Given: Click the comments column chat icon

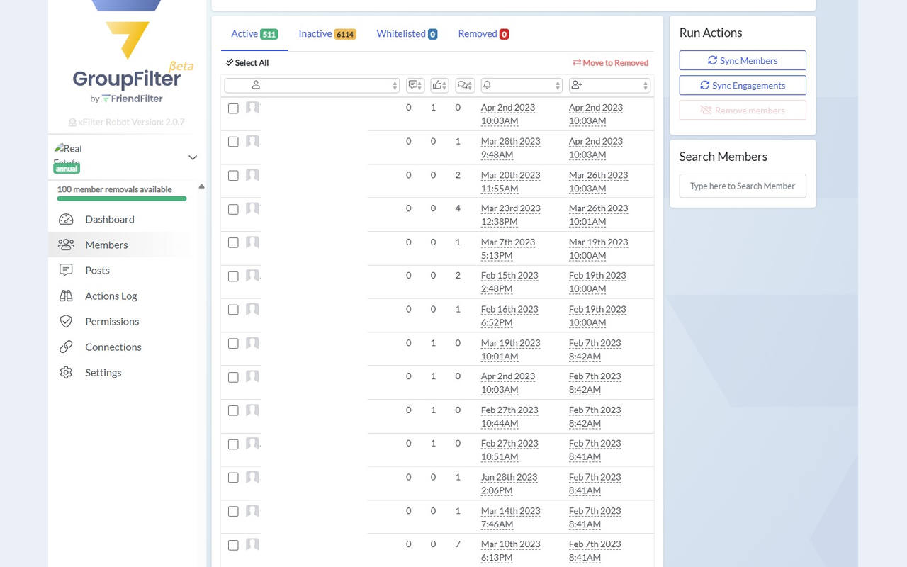Looking at the screenshot, I should (462, 85).
